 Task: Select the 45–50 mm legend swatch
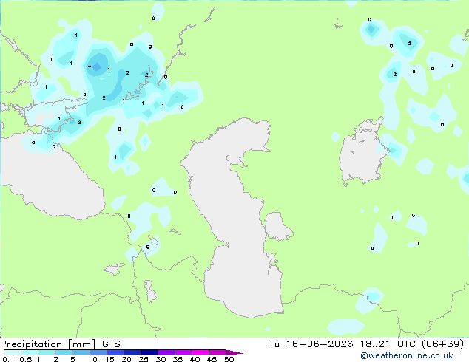[x=217, y=352]
